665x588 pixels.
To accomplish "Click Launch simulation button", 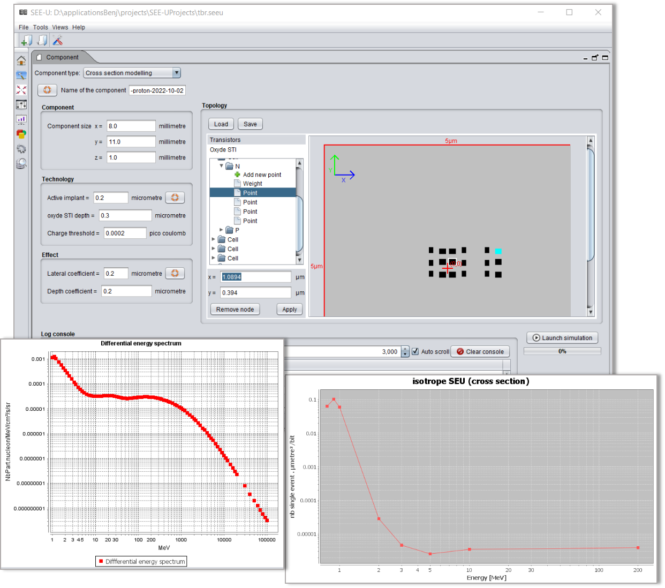I will click(562, 338).
